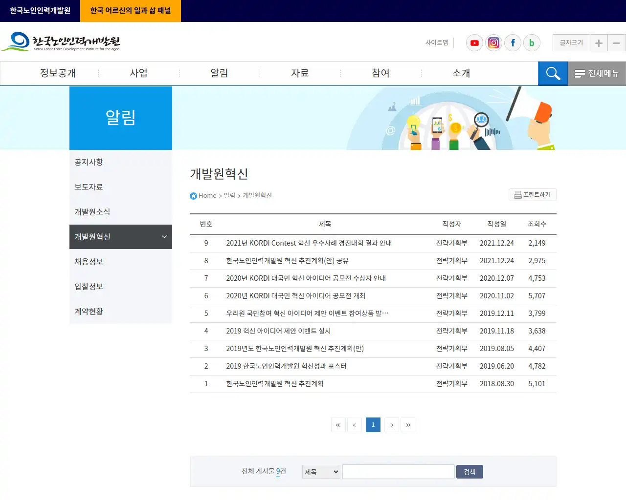The image size is (626, 500).
Task: Open the Naver blog icon
Action: click(x=532, y=43)
